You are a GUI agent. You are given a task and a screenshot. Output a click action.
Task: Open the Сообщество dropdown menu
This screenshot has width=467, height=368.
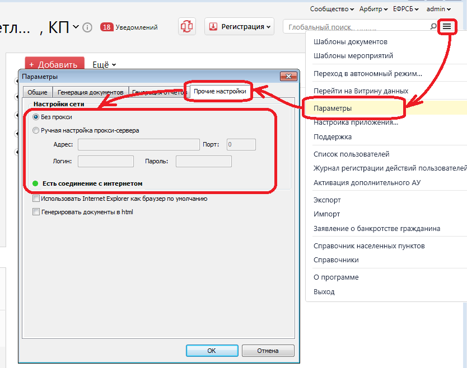[332, 9]
